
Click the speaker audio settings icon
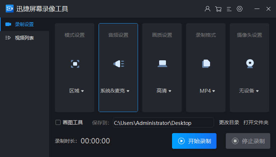point(119,64)
